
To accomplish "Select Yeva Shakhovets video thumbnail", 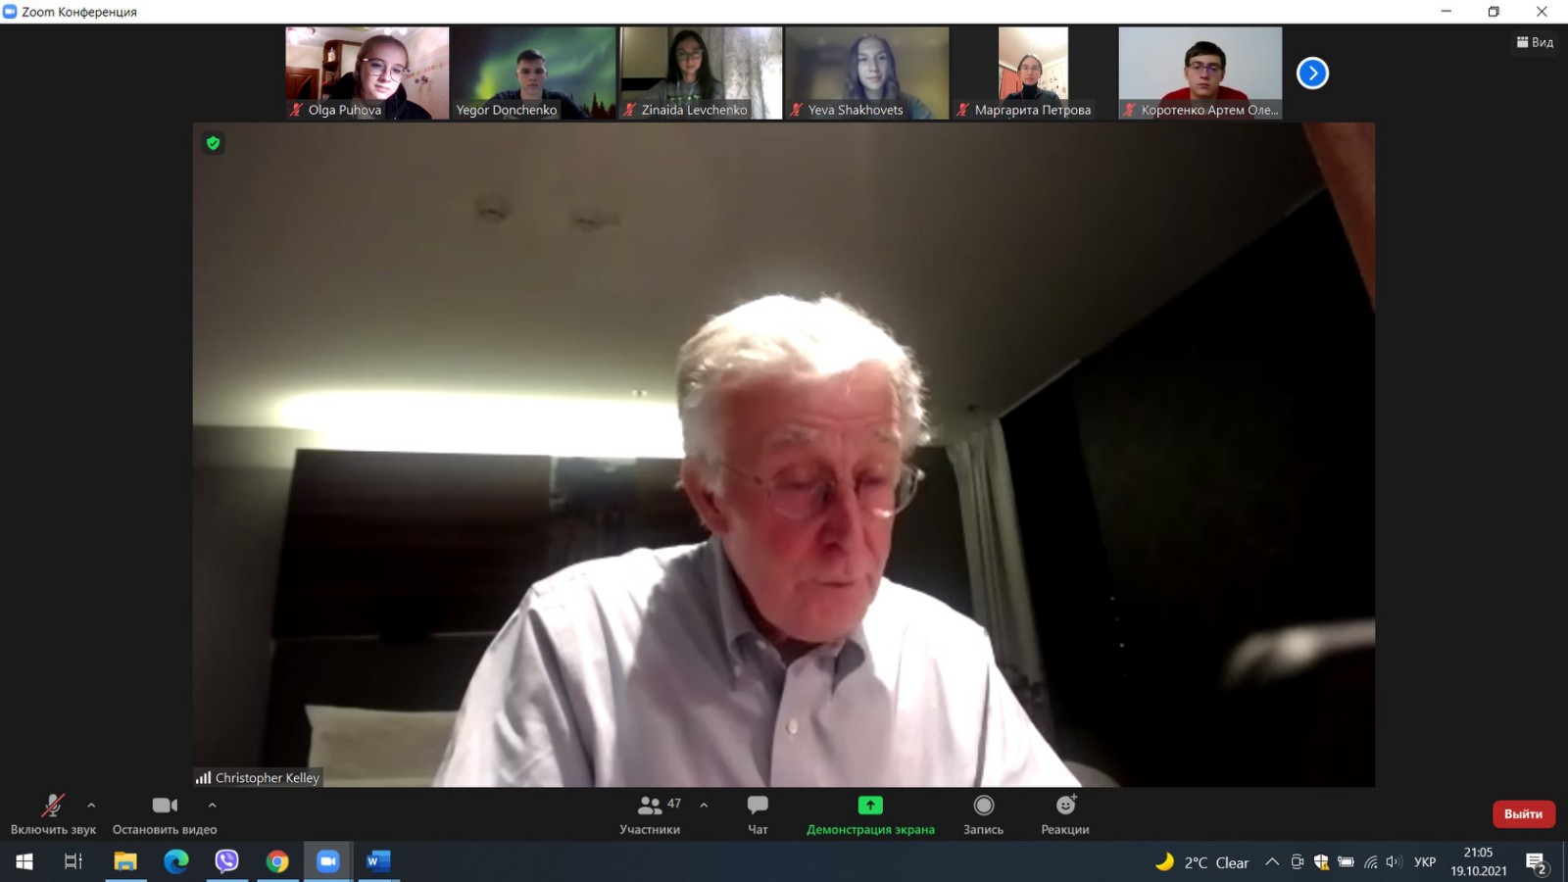I will click(867, 73).
